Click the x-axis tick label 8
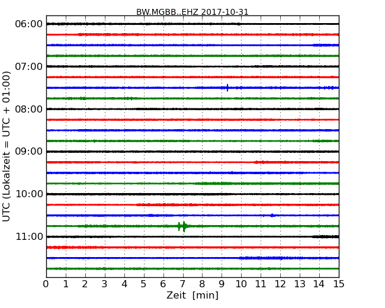 [202, 284]
